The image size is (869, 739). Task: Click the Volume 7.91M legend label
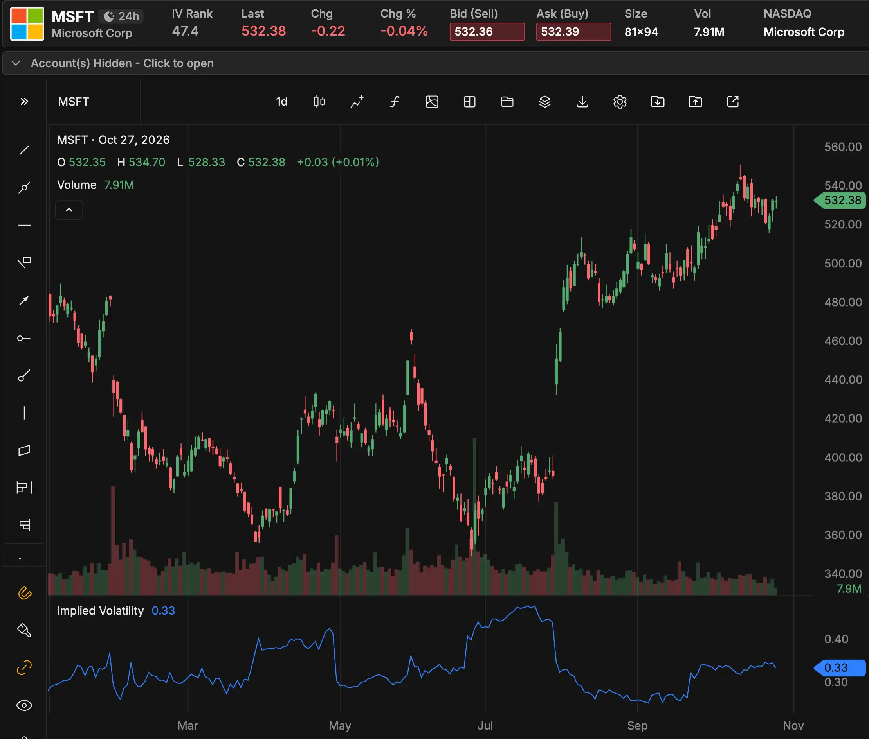coord(96,185)
